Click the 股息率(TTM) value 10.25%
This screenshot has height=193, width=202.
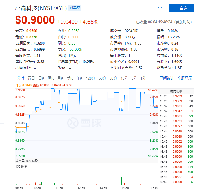[88, 62]
